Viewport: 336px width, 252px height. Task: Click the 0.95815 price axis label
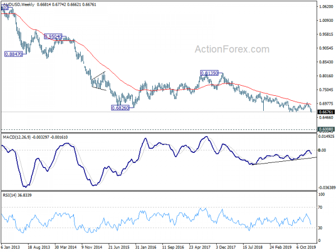[x=326, y=34]
